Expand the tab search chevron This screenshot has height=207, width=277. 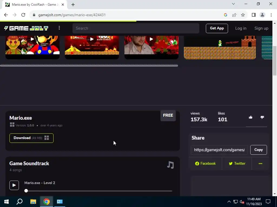233,4
